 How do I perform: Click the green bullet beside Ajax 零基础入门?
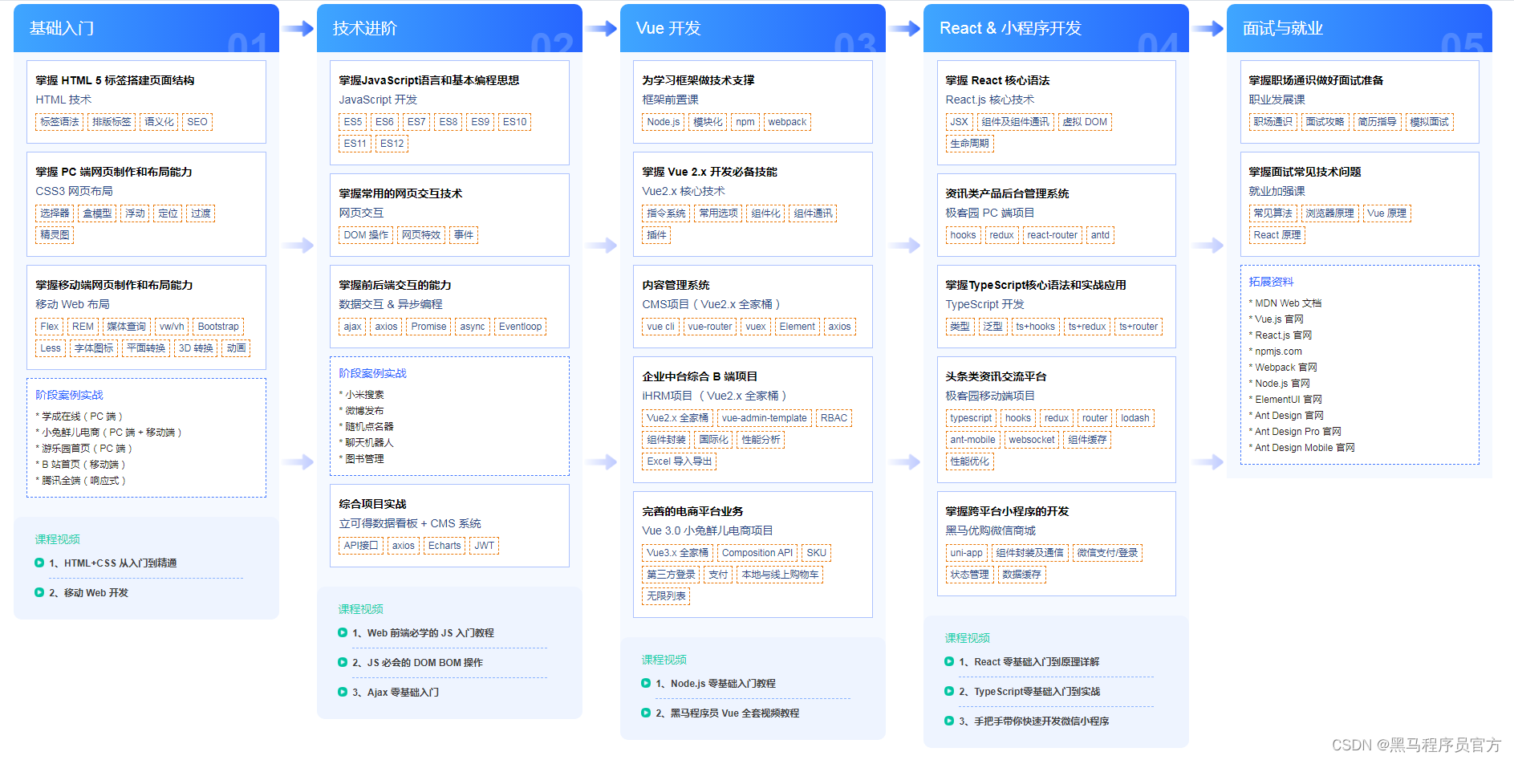point(343,692)
